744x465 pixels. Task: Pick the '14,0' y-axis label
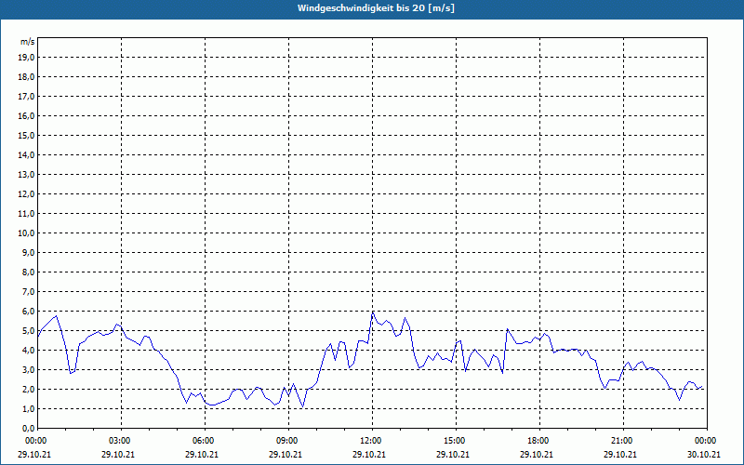(x=26, y=154)
